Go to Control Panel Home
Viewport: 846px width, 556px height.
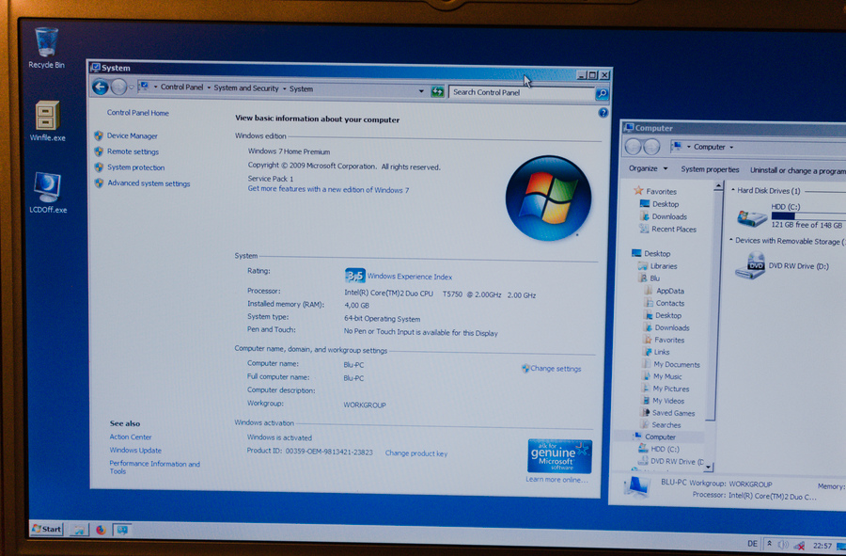click(x=137, y=113)
